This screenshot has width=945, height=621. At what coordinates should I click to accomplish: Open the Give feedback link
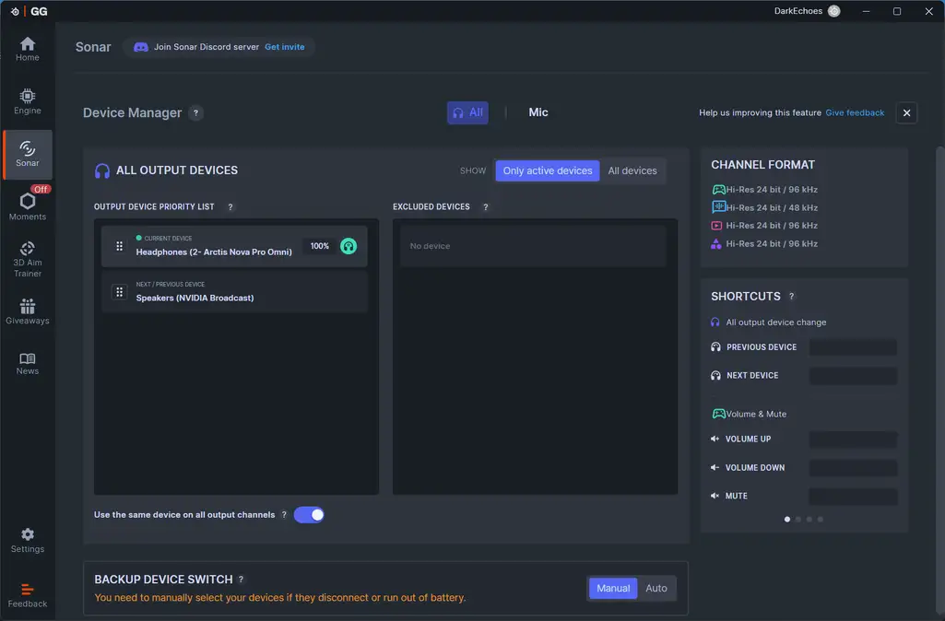point(855,112)
